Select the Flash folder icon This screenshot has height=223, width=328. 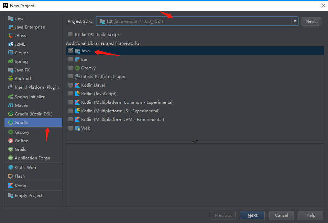(x=11, y=176)
